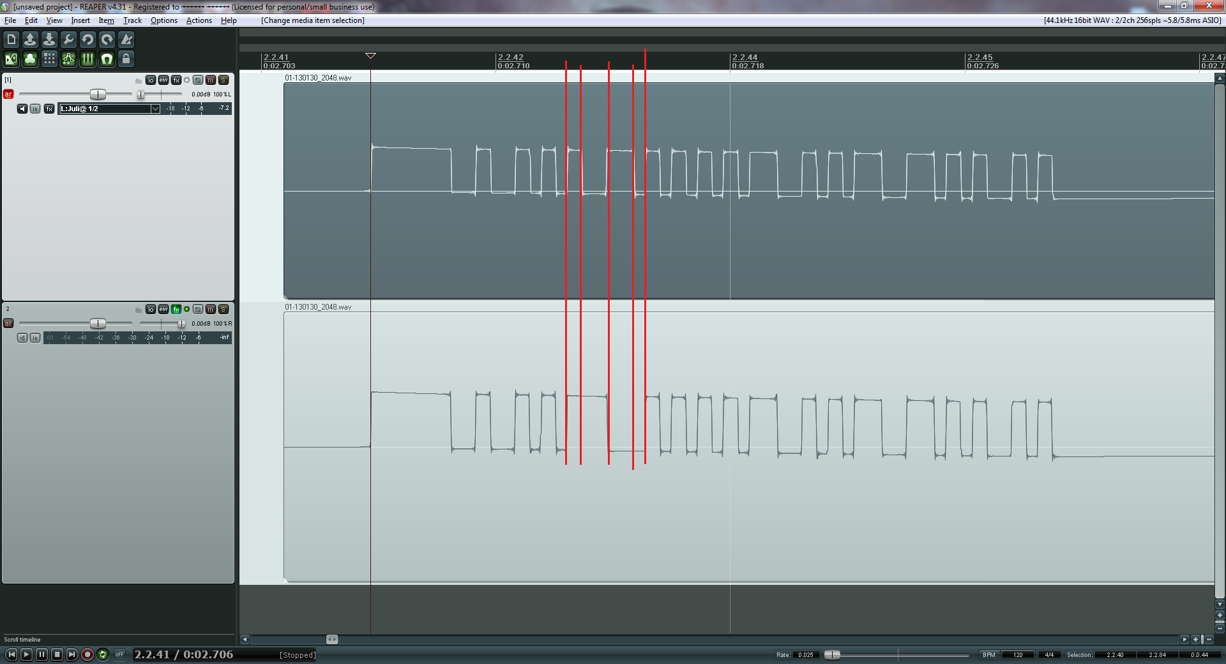Click track 1 input 'in' button

coord(35,109)
